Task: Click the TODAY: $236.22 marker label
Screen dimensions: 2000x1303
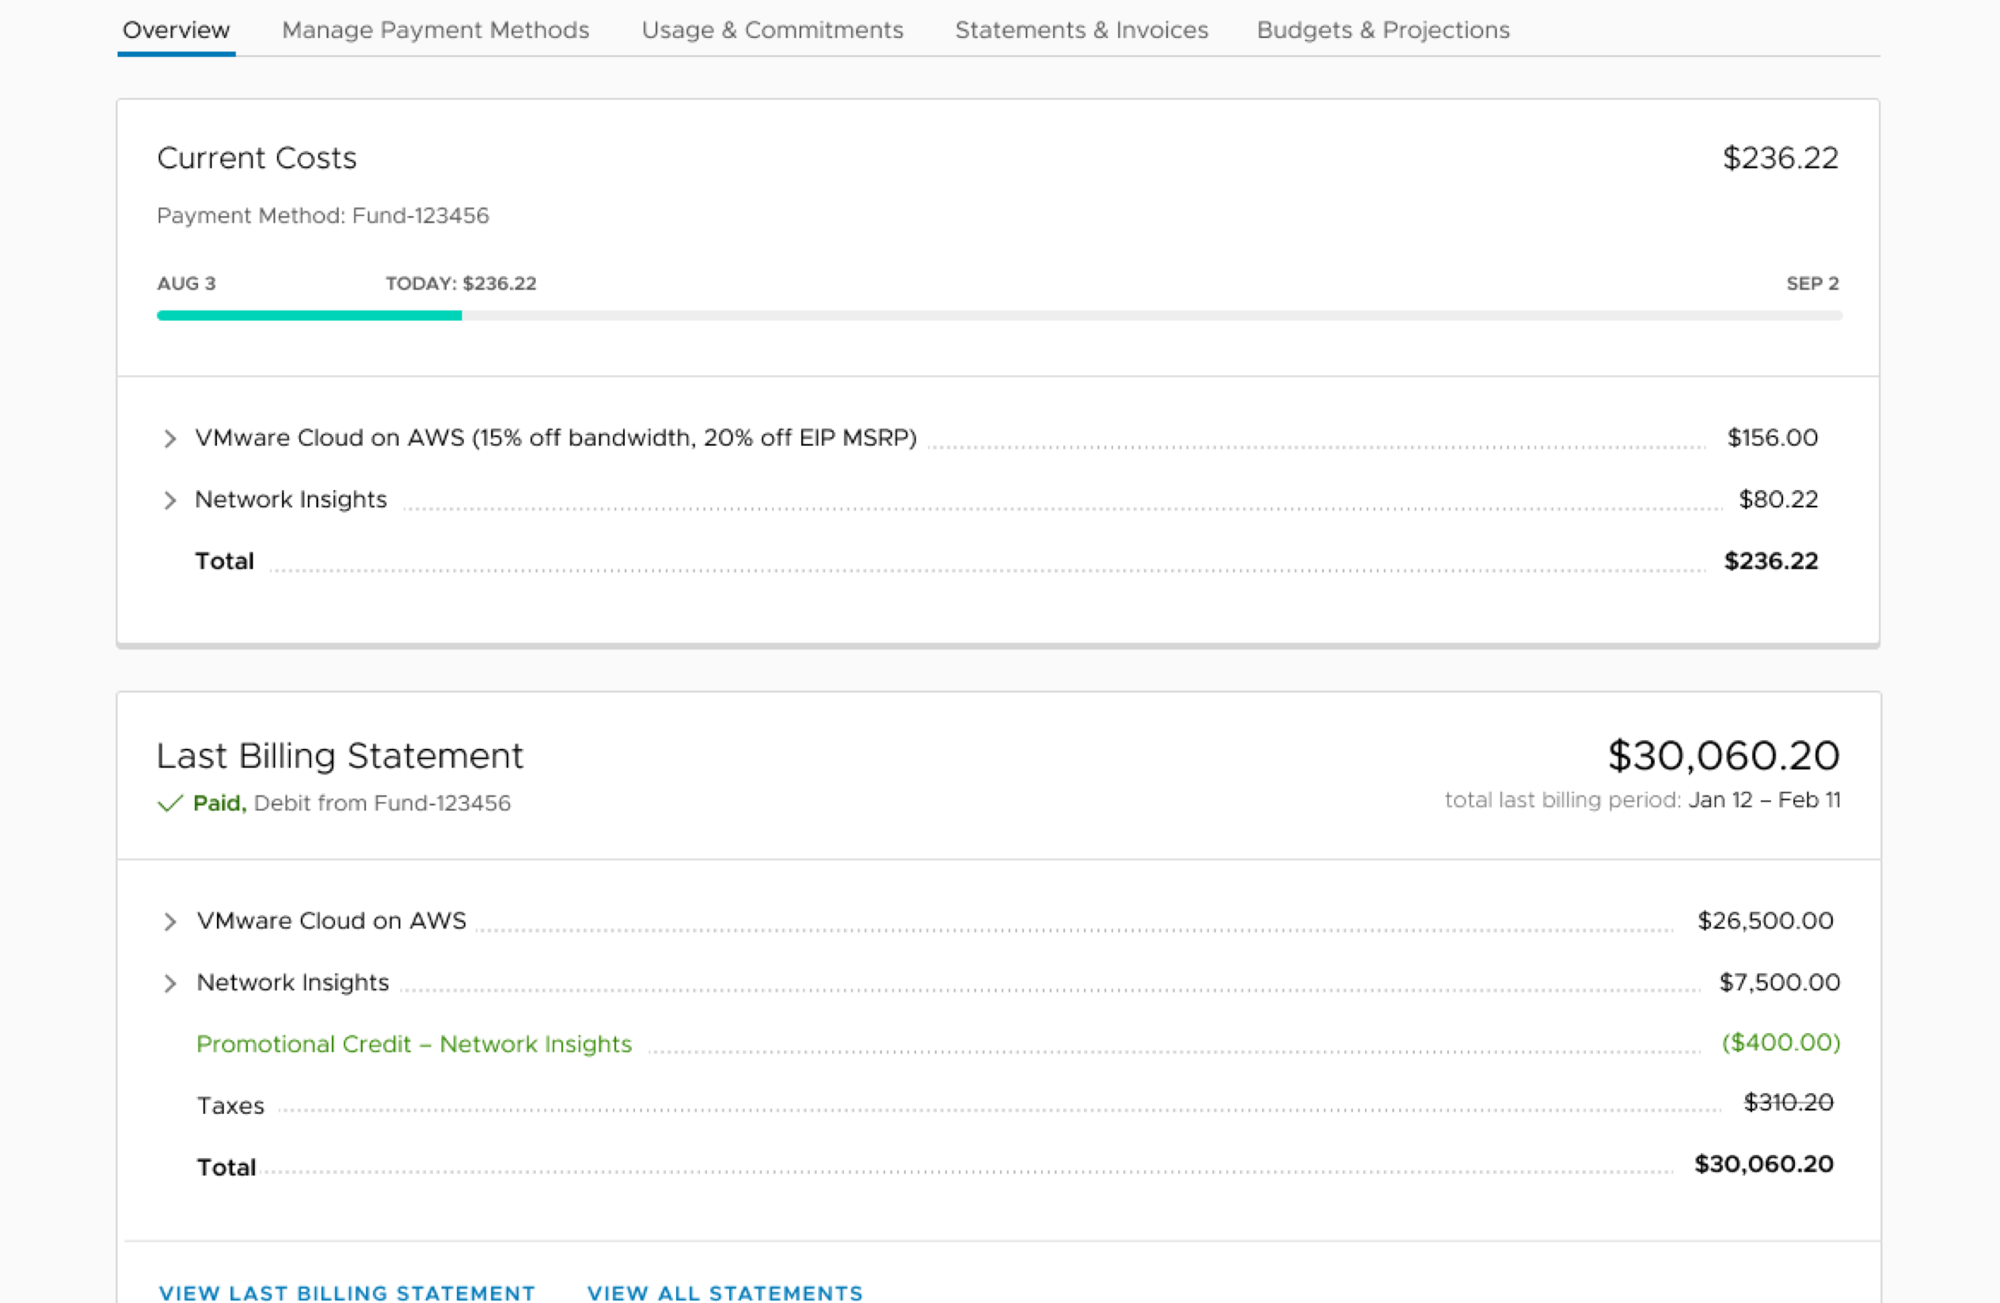Action: click(461, 284)
